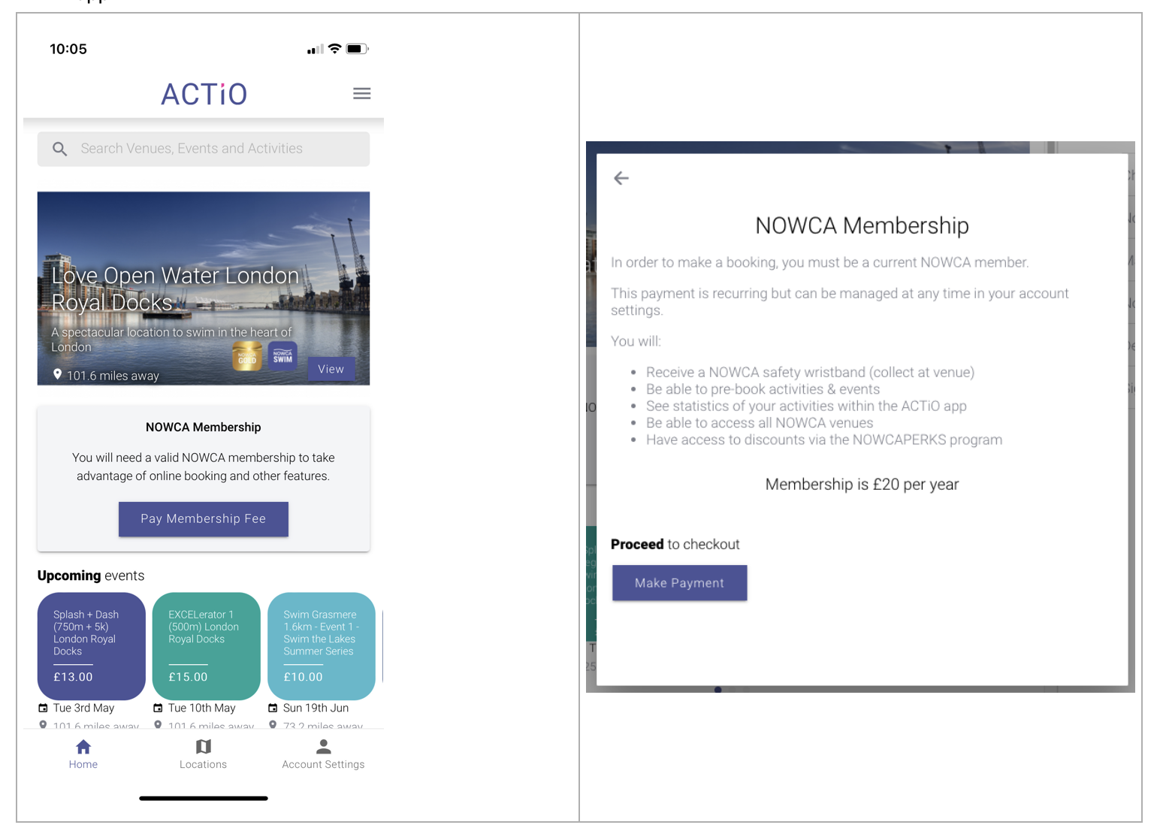Click the £10.00 price on Swim Grasmere

(303, 677)
